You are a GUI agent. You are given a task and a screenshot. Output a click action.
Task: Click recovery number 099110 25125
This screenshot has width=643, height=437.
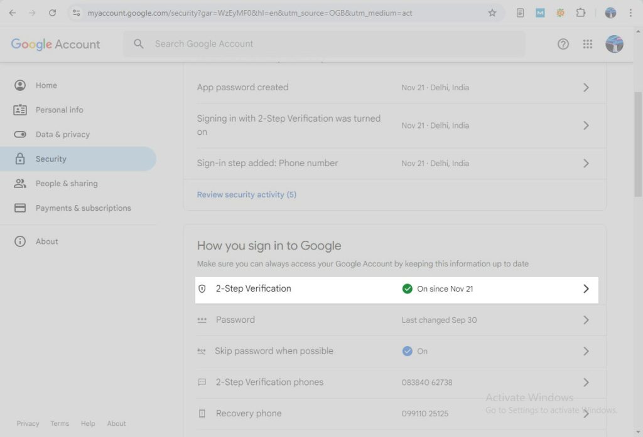pos(425,413)
